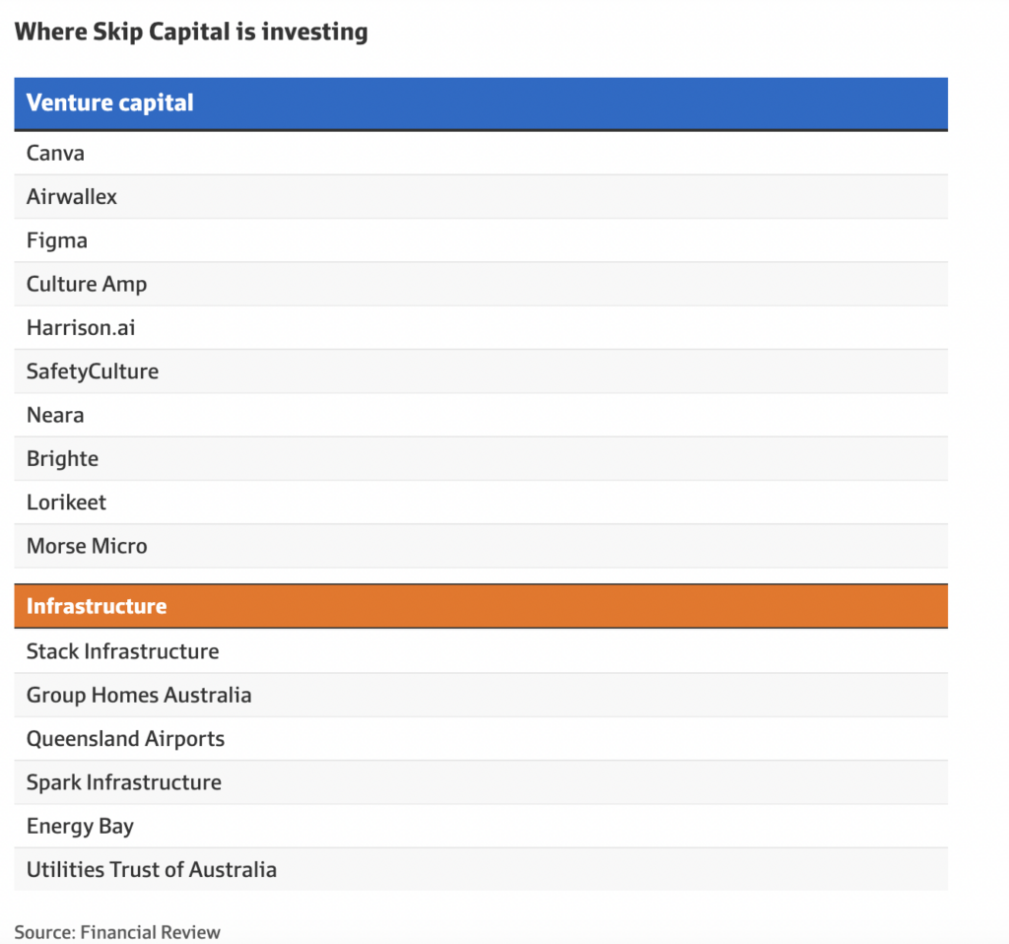Click Group Homes Australia entry
1009x944 pixels.
pos(139,695)
